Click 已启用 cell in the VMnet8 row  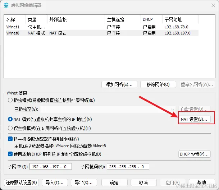[149, 33]
